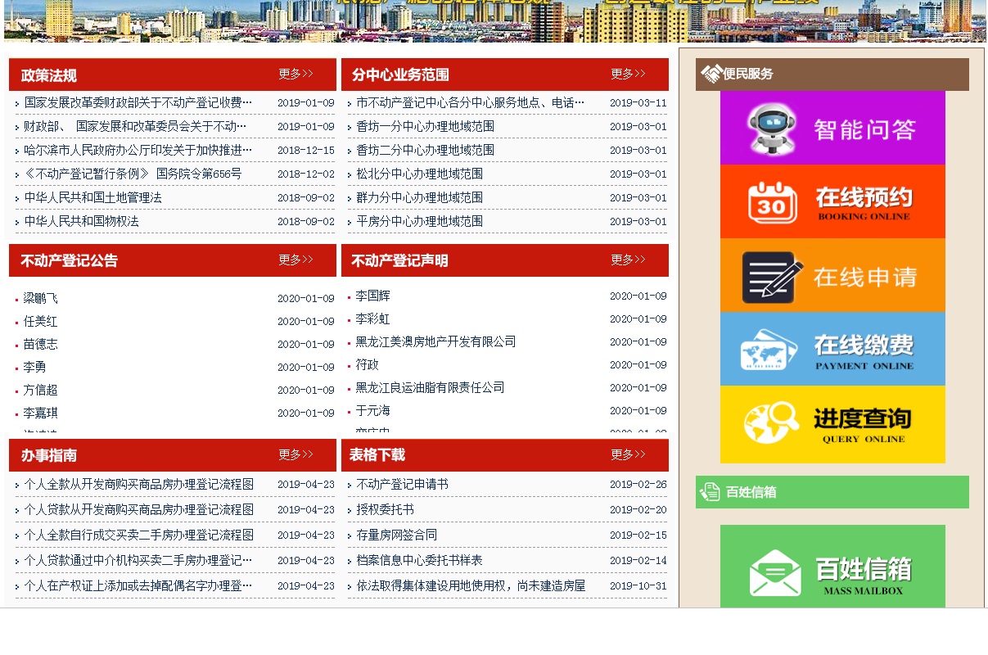Click the document icon in green 百姓信箱 header
The height and width of the screenshot is (655, 988).
pos(710,492)
